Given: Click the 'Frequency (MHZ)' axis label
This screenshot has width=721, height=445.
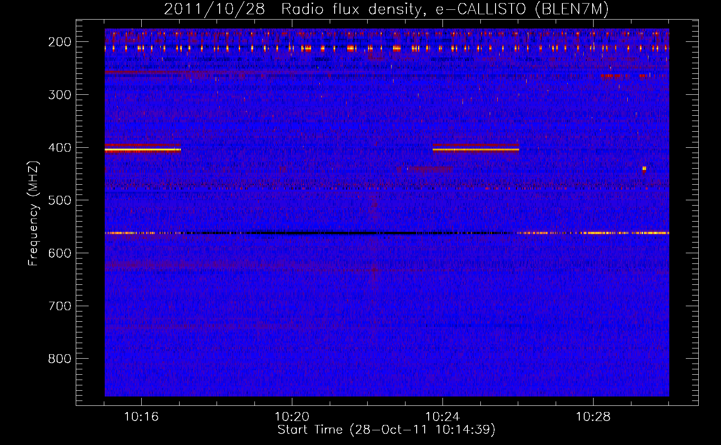Looking at the screenshot, I should (33, 214).
